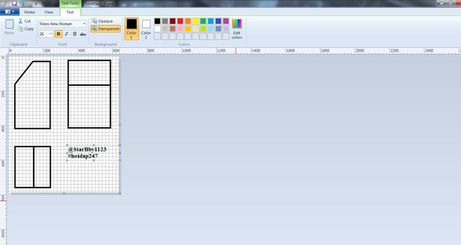This screenshot has width=461, height=245.
Task: Open the blue Paint file menu button
Action: [x=10, y=12]
